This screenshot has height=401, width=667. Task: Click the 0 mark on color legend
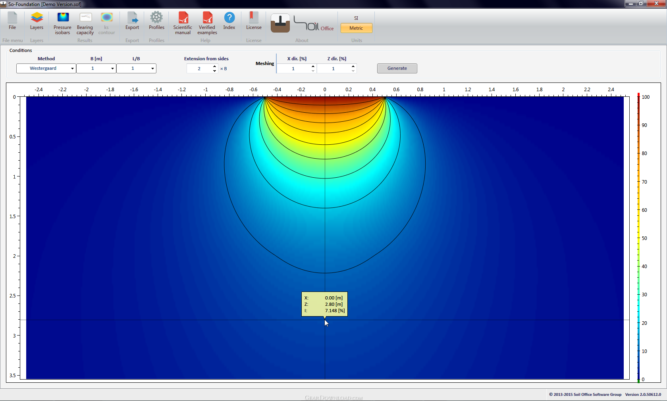coord(643,380)
